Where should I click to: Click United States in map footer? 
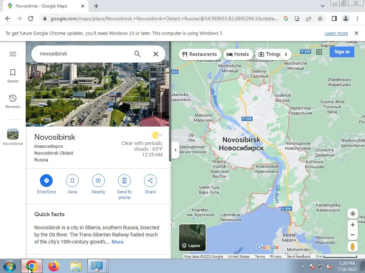pyautogui.click(x=238, y=257)
